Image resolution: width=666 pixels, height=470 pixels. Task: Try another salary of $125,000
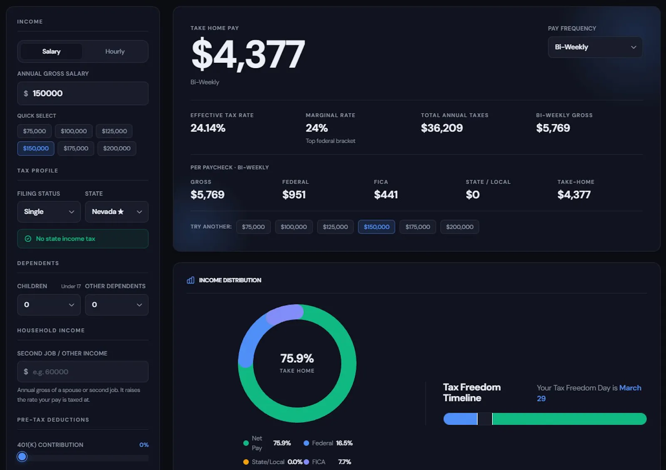tap(335, 227)
